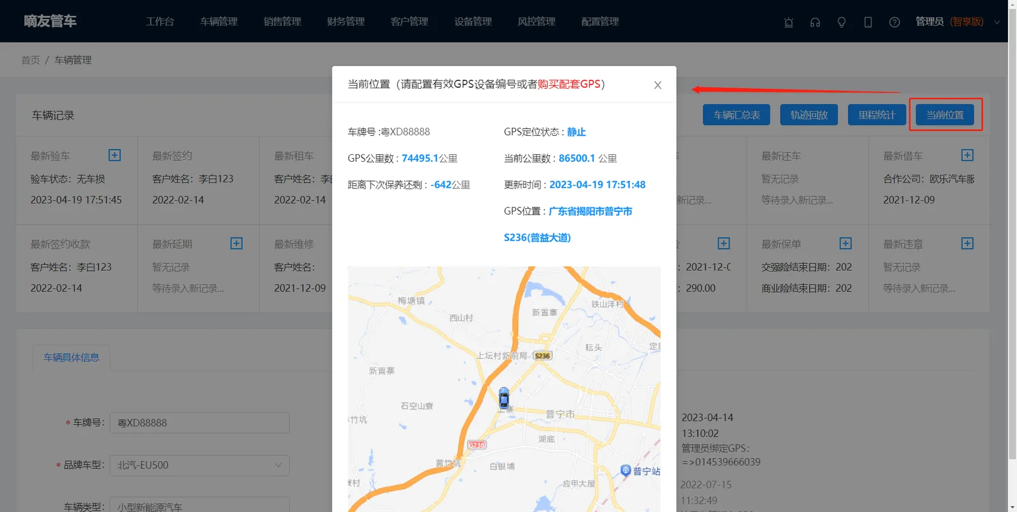Image resolution: width=1017 pixels, height=512 pixels.
Task: Add new record for 最新违章
Action: coord(967,243)
